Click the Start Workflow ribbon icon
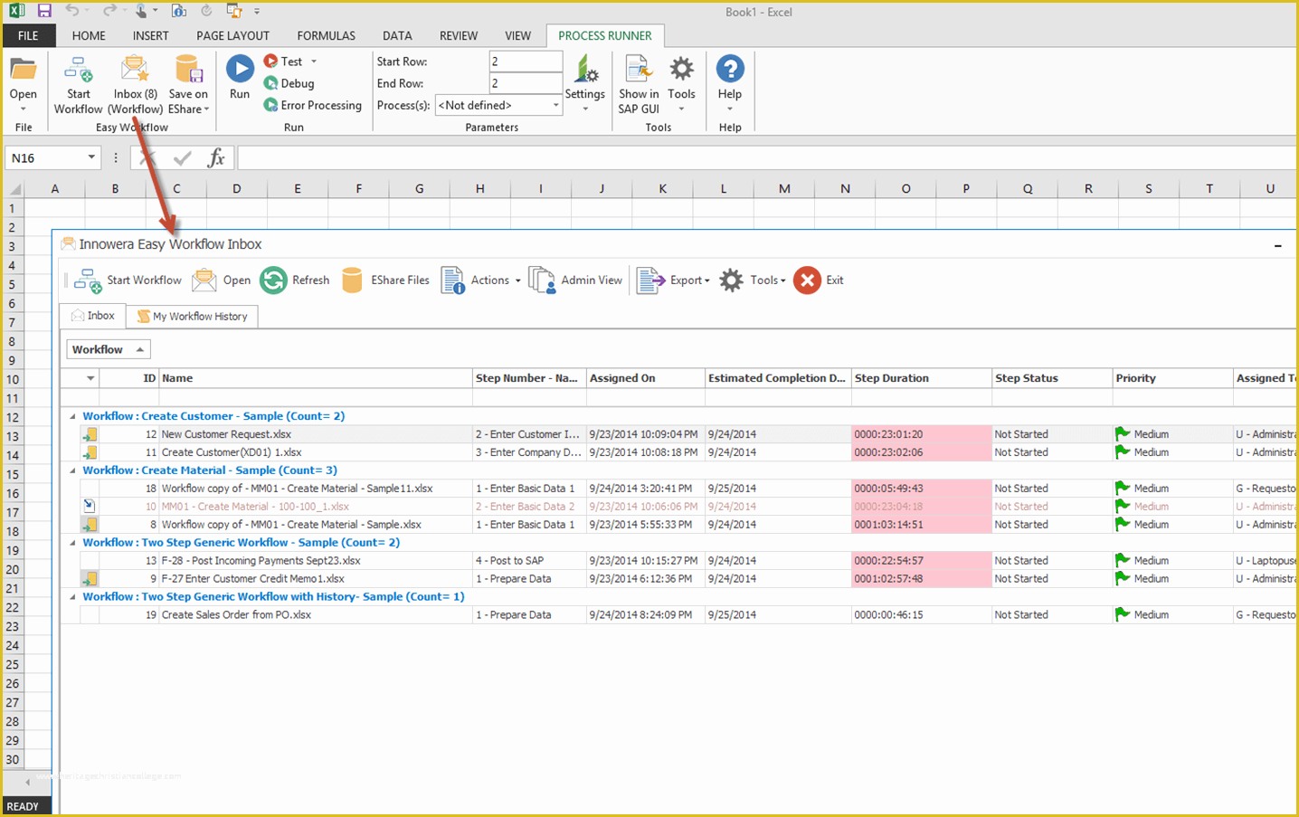This screenshot has width=1299, height=817. (x=78, y=70)
